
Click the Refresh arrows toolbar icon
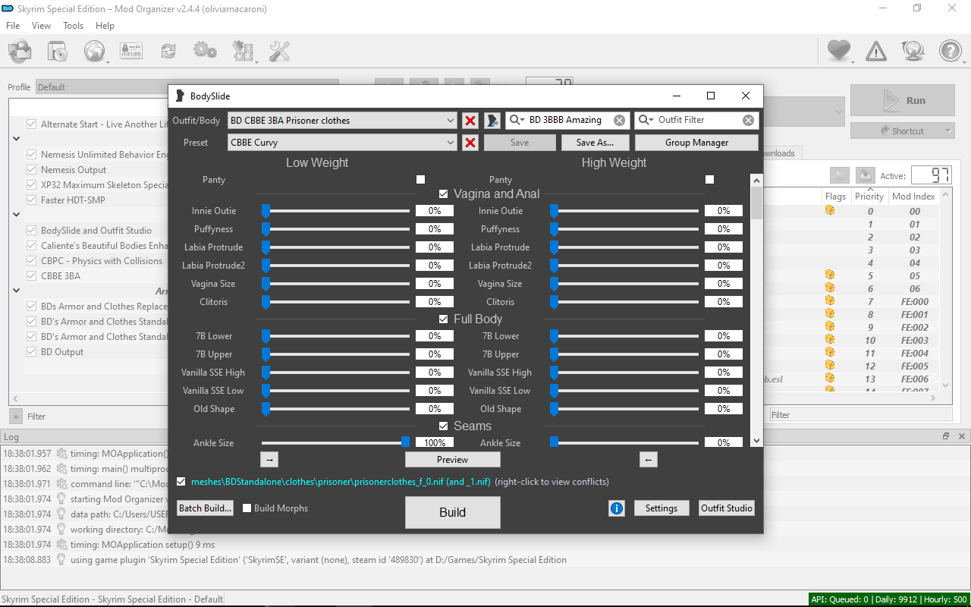click(168, 51)
